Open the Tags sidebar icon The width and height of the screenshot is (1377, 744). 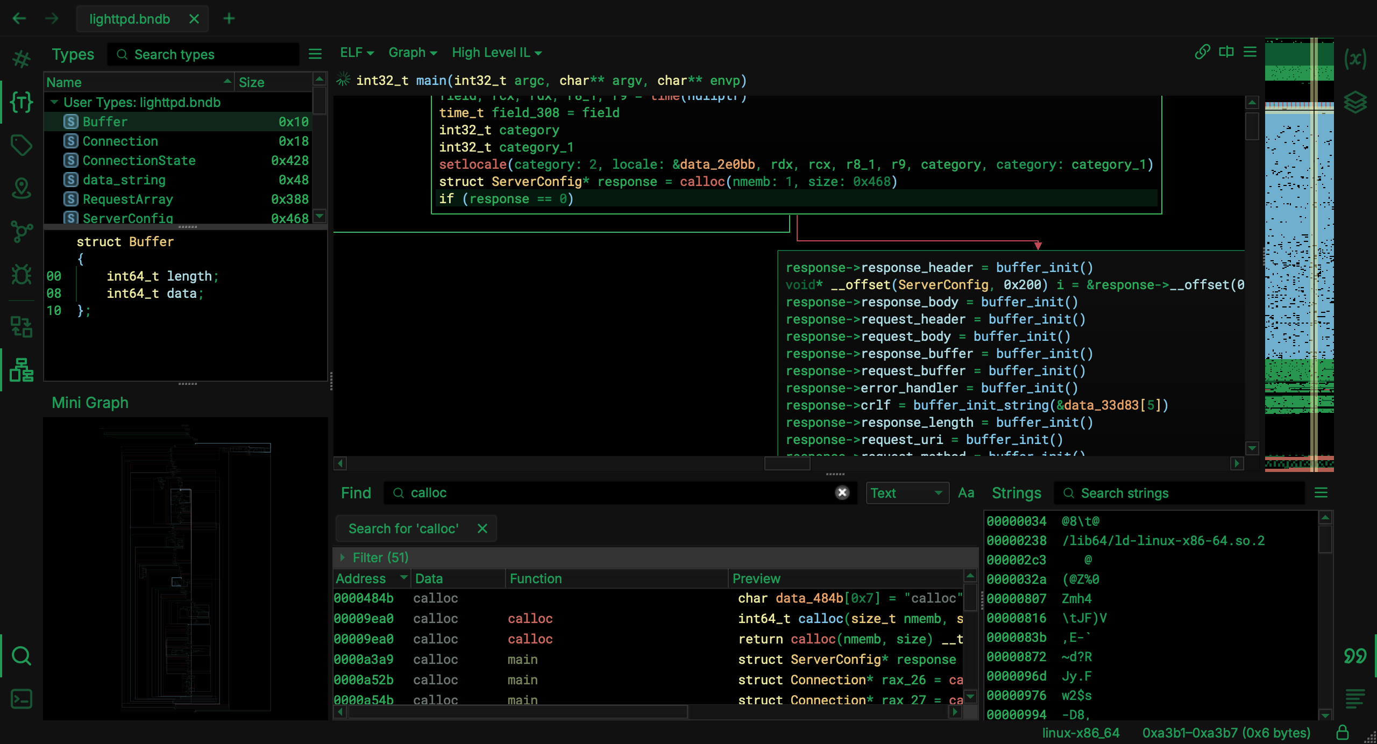point(22,145)
